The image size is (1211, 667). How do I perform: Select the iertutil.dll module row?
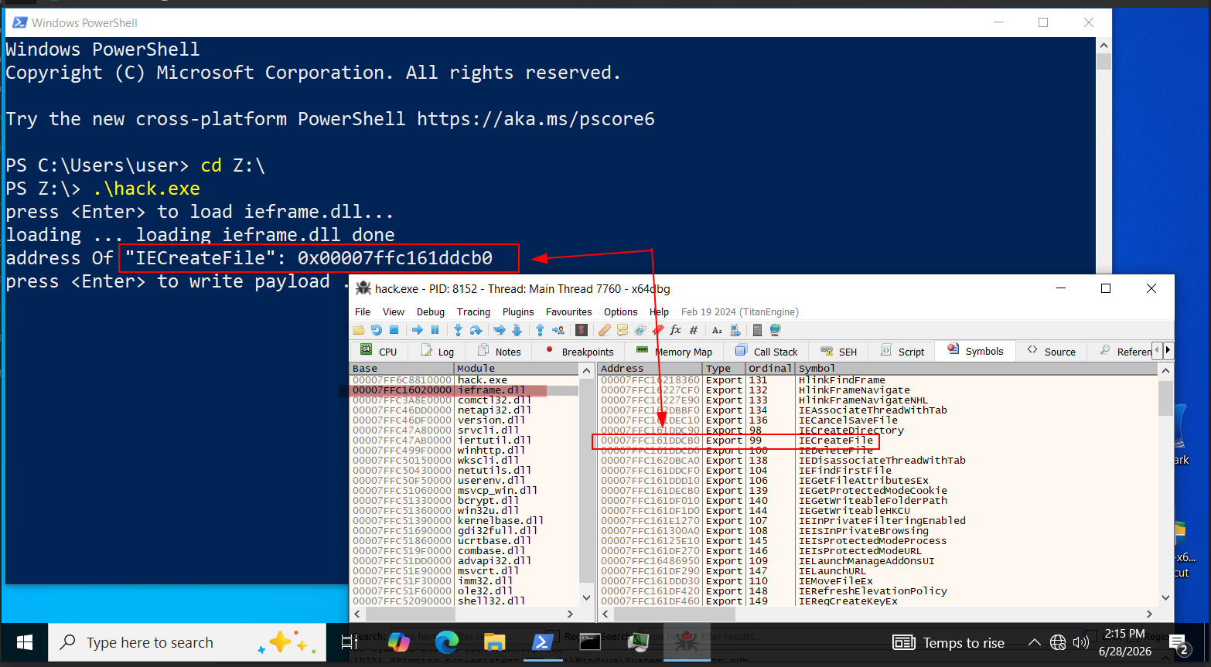pos(465,441)
